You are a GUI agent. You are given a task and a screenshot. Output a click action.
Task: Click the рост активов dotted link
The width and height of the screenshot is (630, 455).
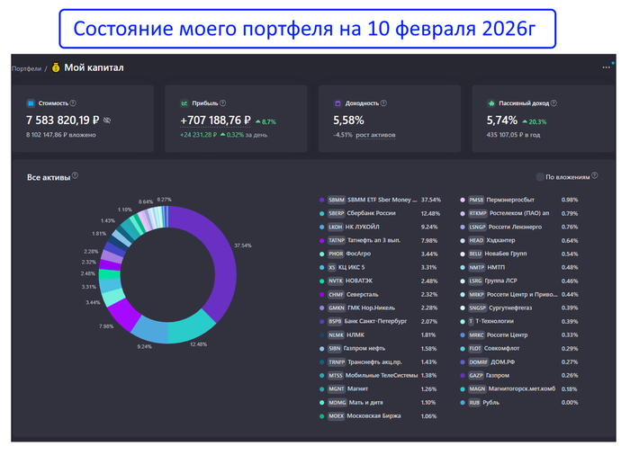click(375, 135)
